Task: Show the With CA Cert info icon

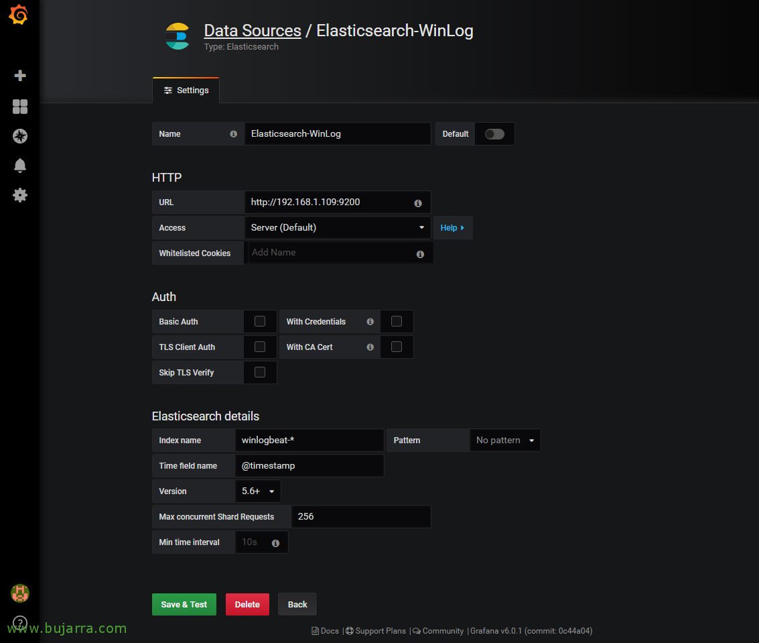Action: click(x=370, y=347)
